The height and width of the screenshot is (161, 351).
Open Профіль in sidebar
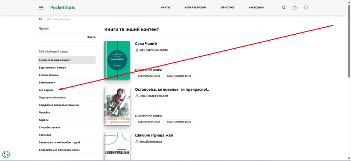[67, 113]
